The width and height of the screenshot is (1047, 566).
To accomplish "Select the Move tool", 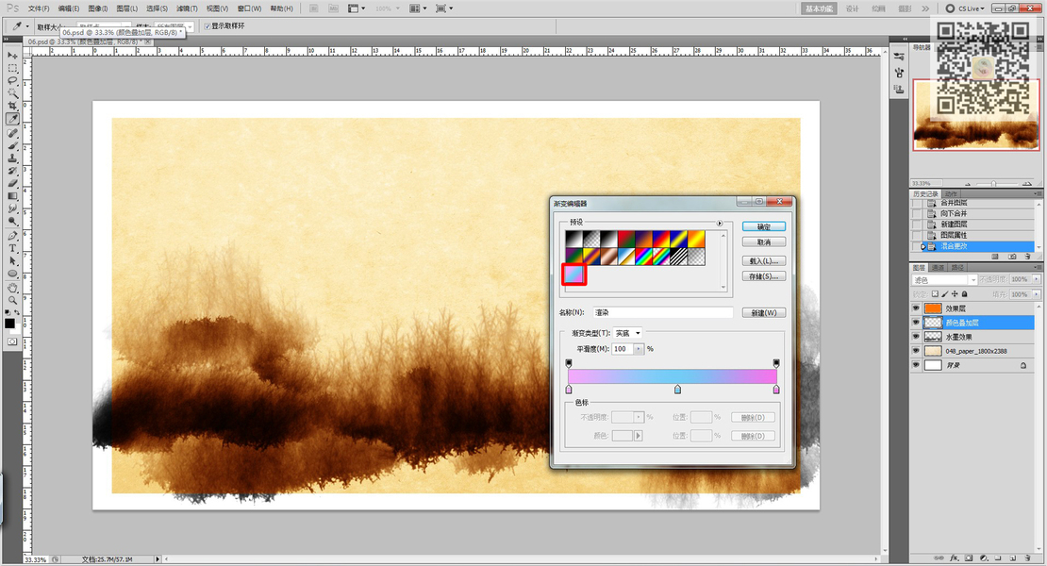I will pos(12,56).
